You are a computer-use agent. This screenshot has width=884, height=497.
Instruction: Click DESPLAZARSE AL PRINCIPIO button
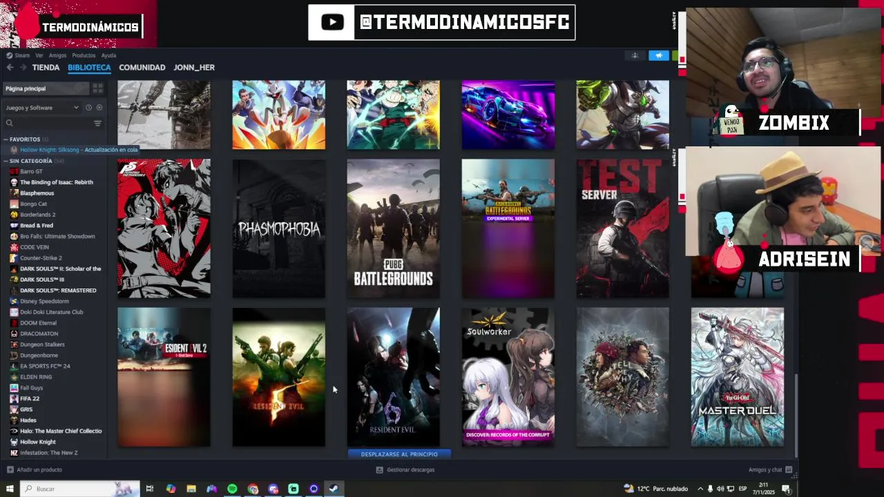coord(399,454)
